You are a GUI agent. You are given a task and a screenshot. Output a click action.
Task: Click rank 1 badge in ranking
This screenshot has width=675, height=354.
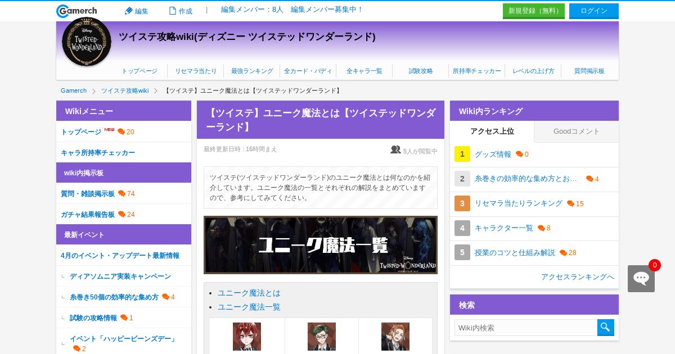pos(462,154)
